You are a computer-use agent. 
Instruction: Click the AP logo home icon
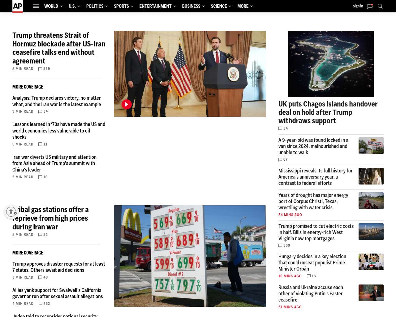coord(18,6)
